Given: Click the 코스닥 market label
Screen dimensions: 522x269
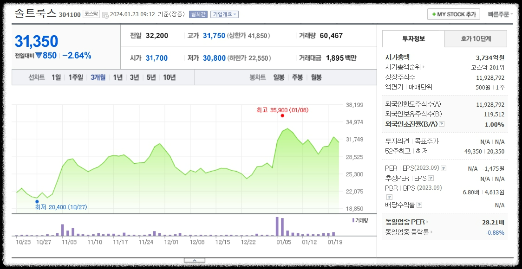Looking at the screenshot, I should 91,14.
